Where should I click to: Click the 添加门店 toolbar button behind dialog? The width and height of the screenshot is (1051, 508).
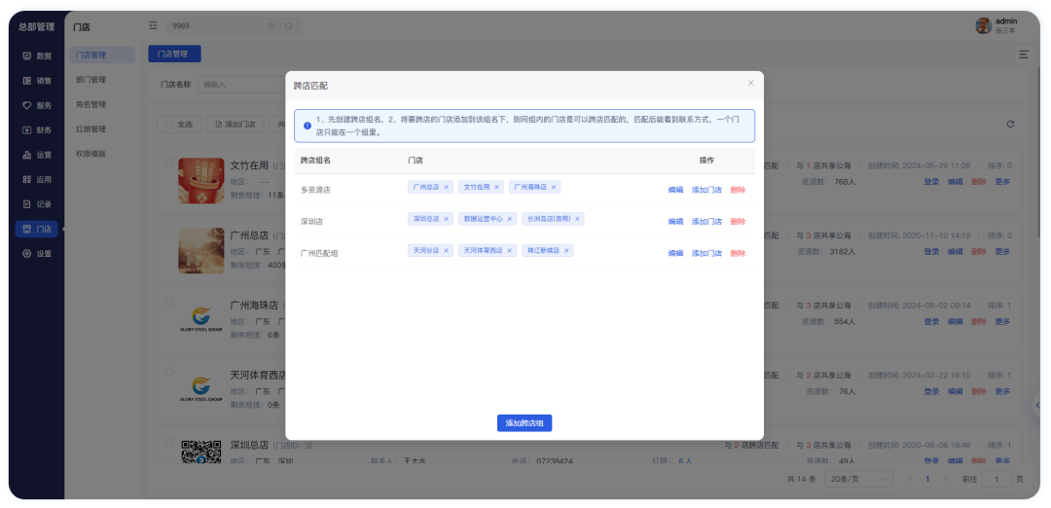click(x=235, y=124)
